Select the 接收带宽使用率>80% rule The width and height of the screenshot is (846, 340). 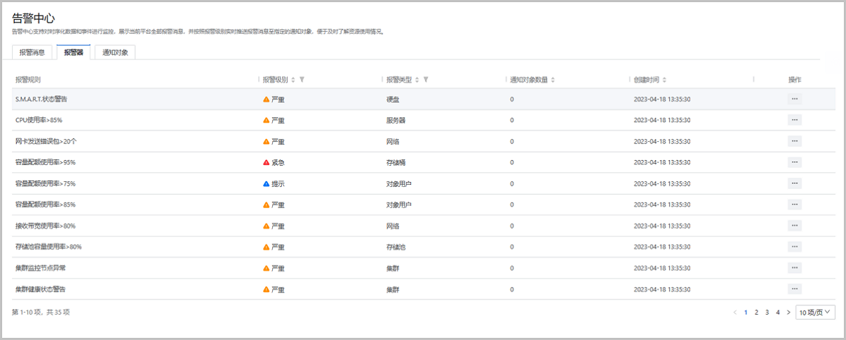[x=45, y=226]
